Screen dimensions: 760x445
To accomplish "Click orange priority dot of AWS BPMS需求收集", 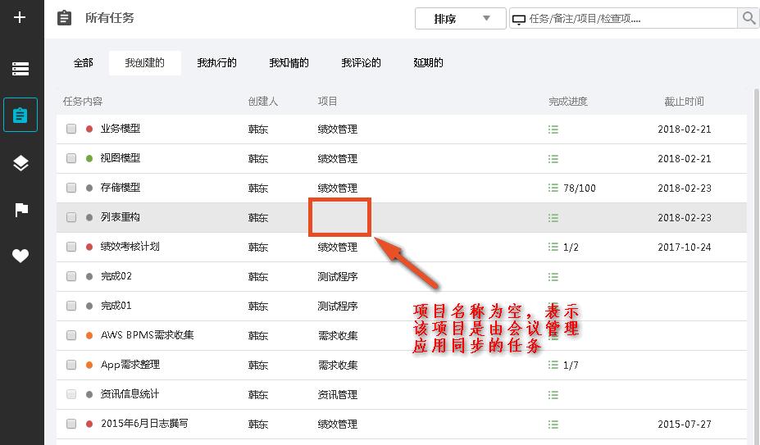I will click(x=89, y=335).
